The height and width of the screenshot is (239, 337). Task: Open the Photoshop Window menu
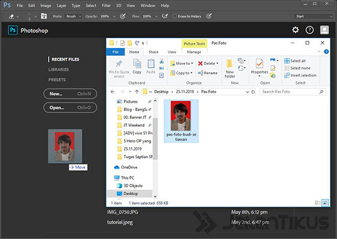click(148, 5)
